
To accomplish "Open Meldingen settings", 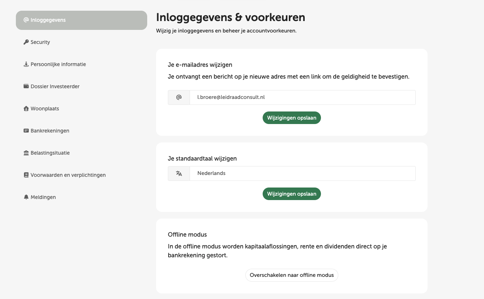I will click(82, 197).
